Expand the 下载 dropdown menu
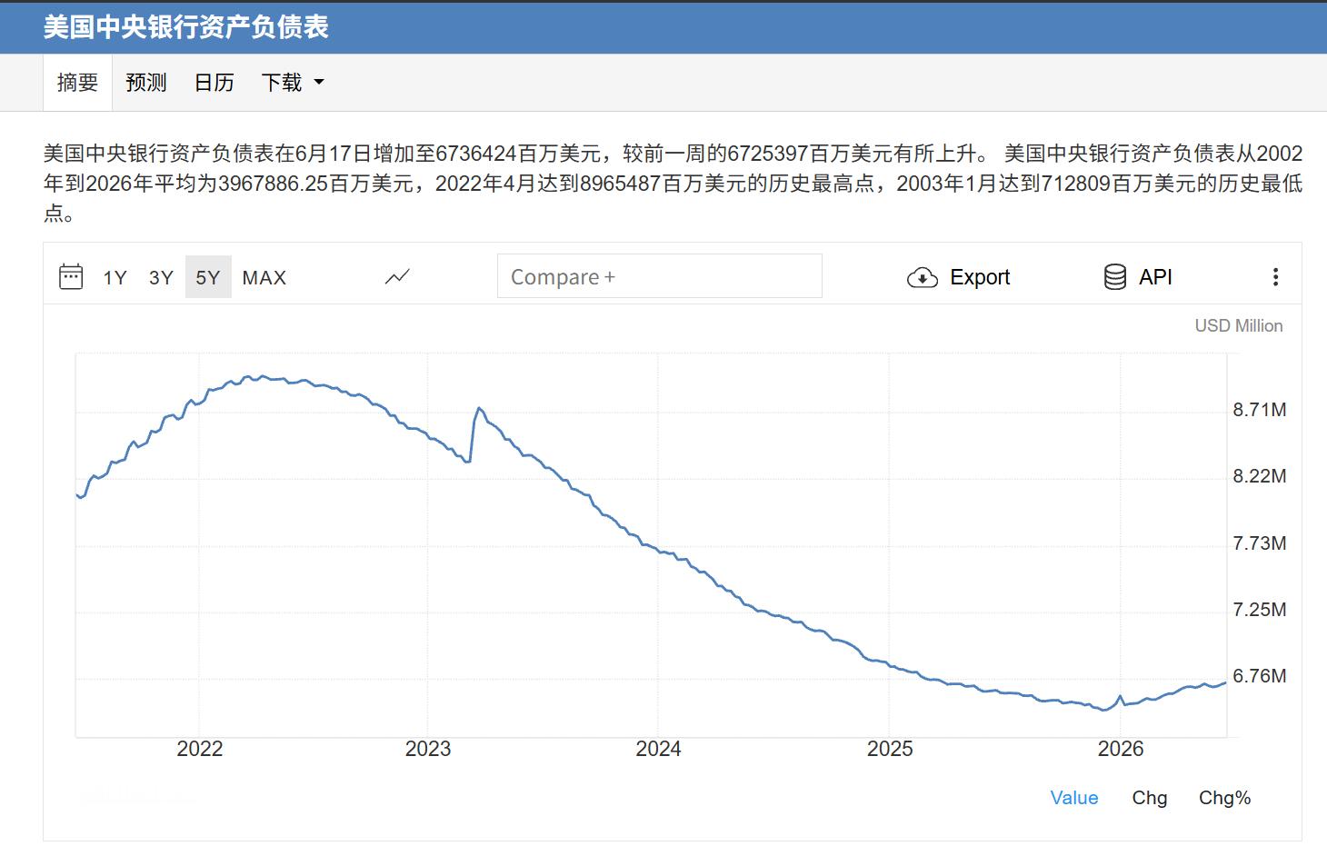This screenshot has height=856, width=1327. pyautogui.click(x=293, y=83)
